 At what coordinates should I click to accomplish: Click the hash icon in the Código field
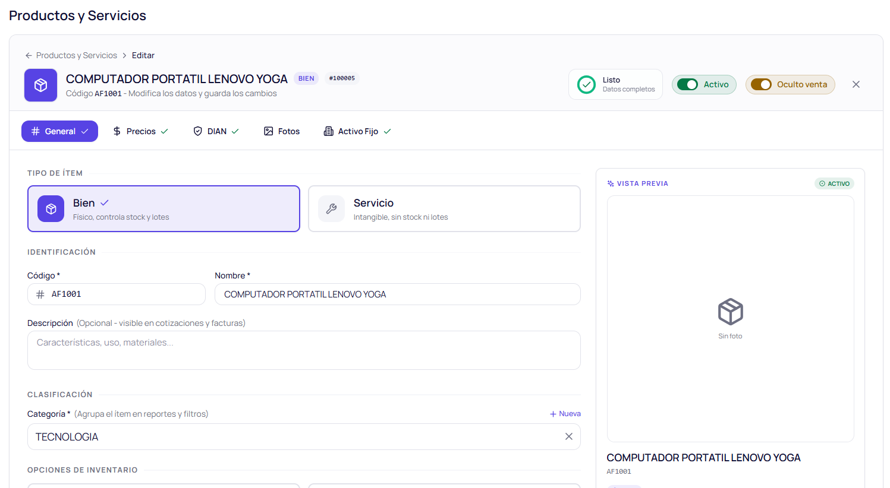40,294
